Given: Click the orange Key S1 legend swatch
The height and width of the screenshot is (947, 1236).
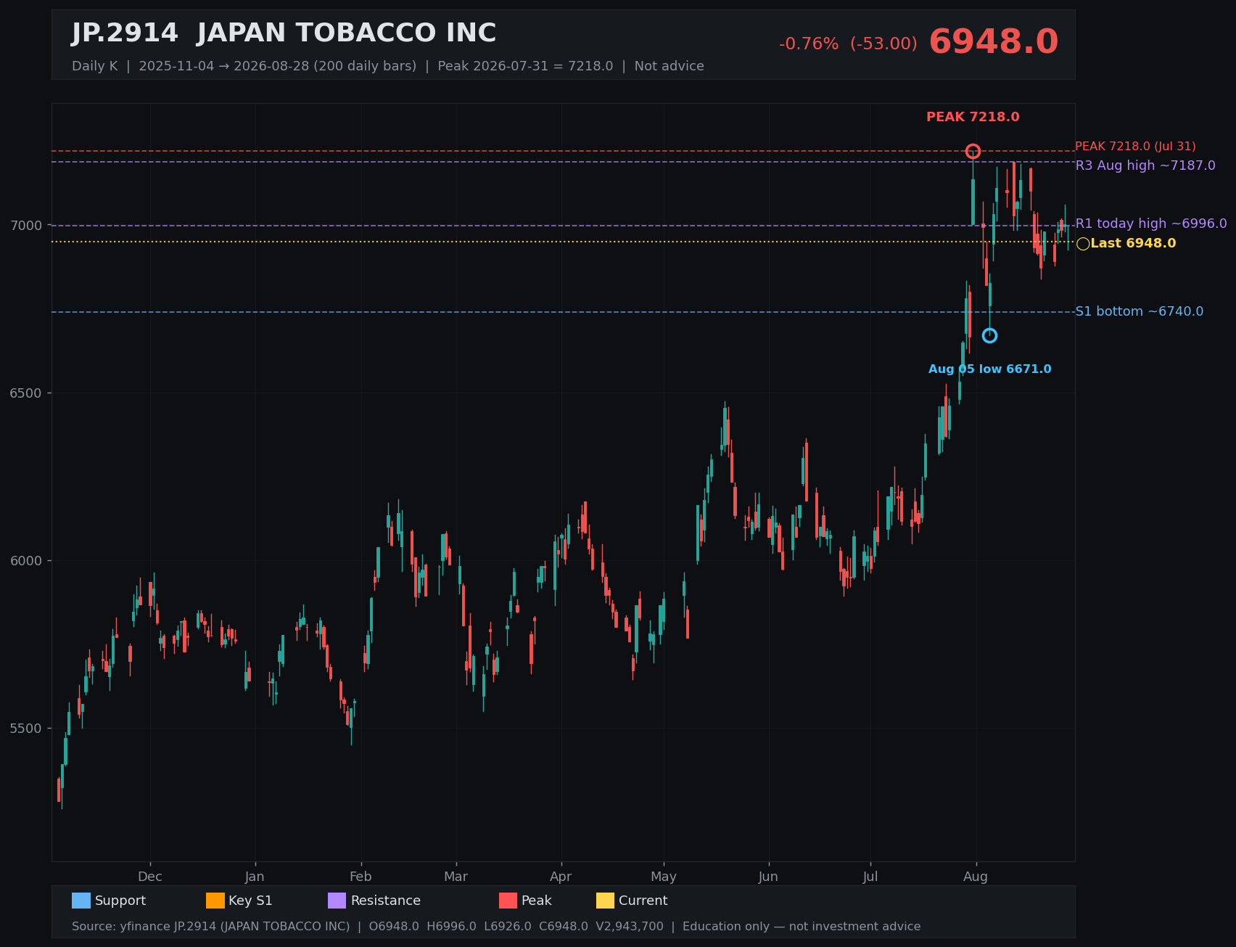Looking at the screenshot, I should coord(215,901).
